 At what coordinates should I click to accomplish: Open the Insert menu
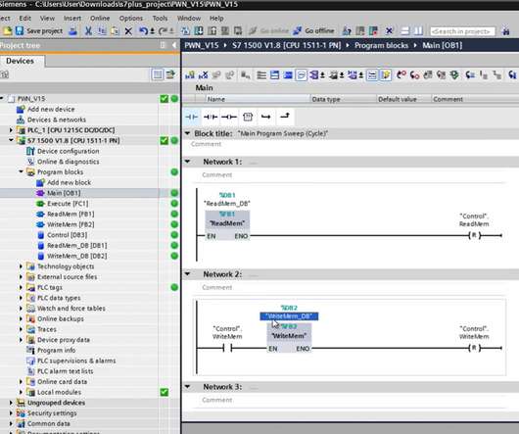[72, 19]
